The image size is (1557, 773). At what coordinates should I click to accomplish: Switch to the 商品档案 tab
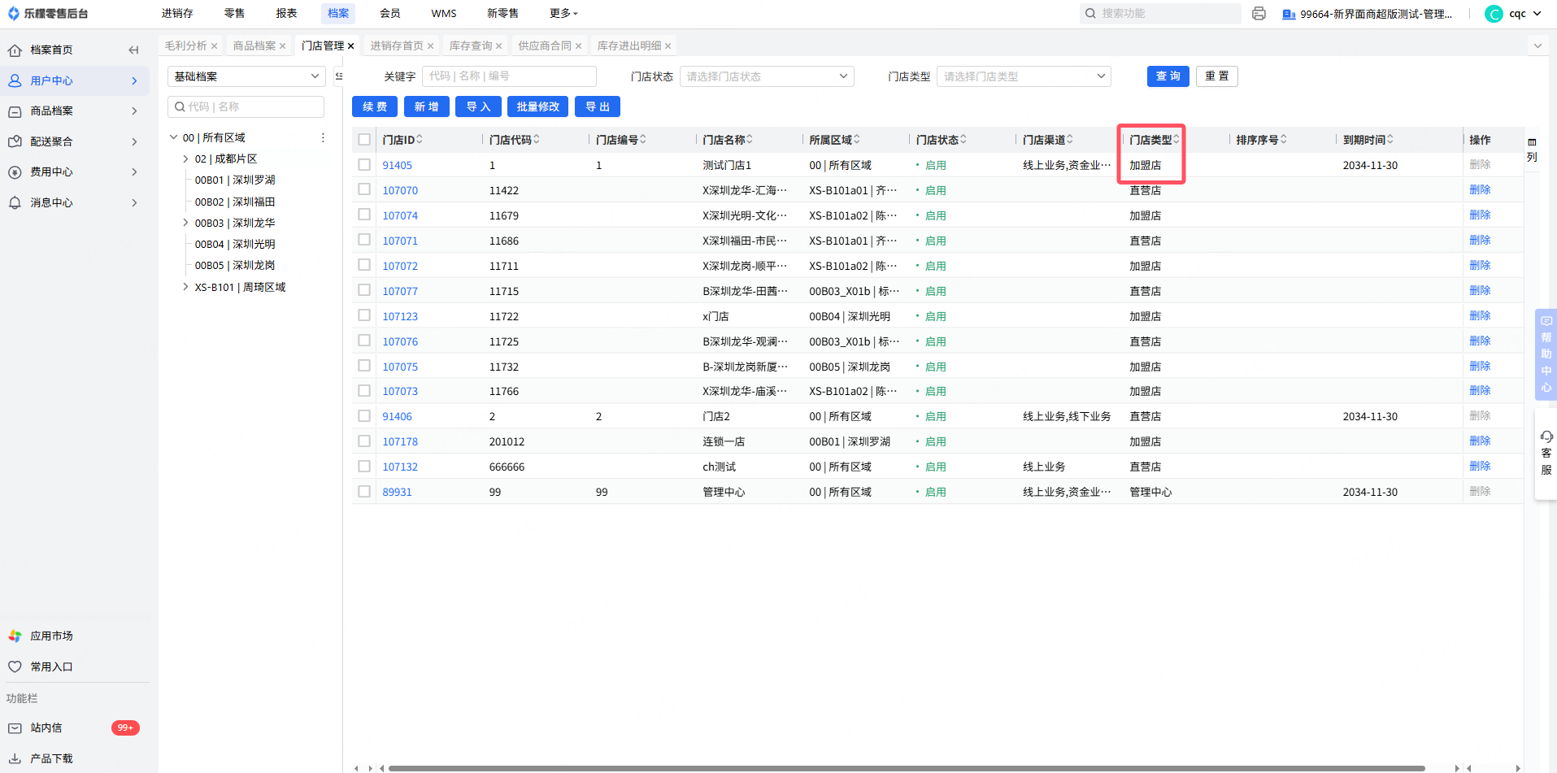254,46
